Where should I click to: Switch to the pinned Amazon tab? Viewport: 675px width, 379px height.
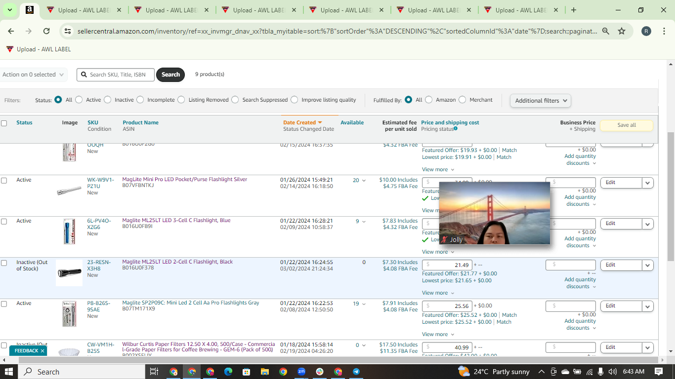click(29, 10)
